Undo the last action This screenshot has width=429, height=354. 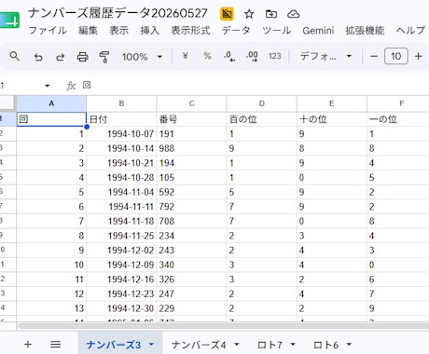38,57
